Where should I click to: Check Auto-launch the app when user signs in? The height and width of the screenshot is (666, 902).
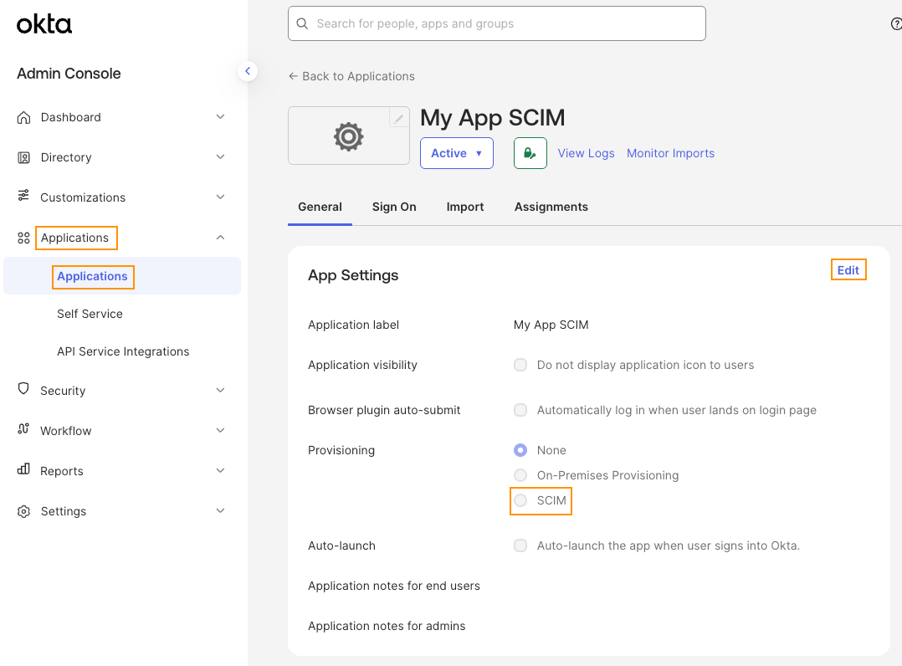[x=520, y=546]
